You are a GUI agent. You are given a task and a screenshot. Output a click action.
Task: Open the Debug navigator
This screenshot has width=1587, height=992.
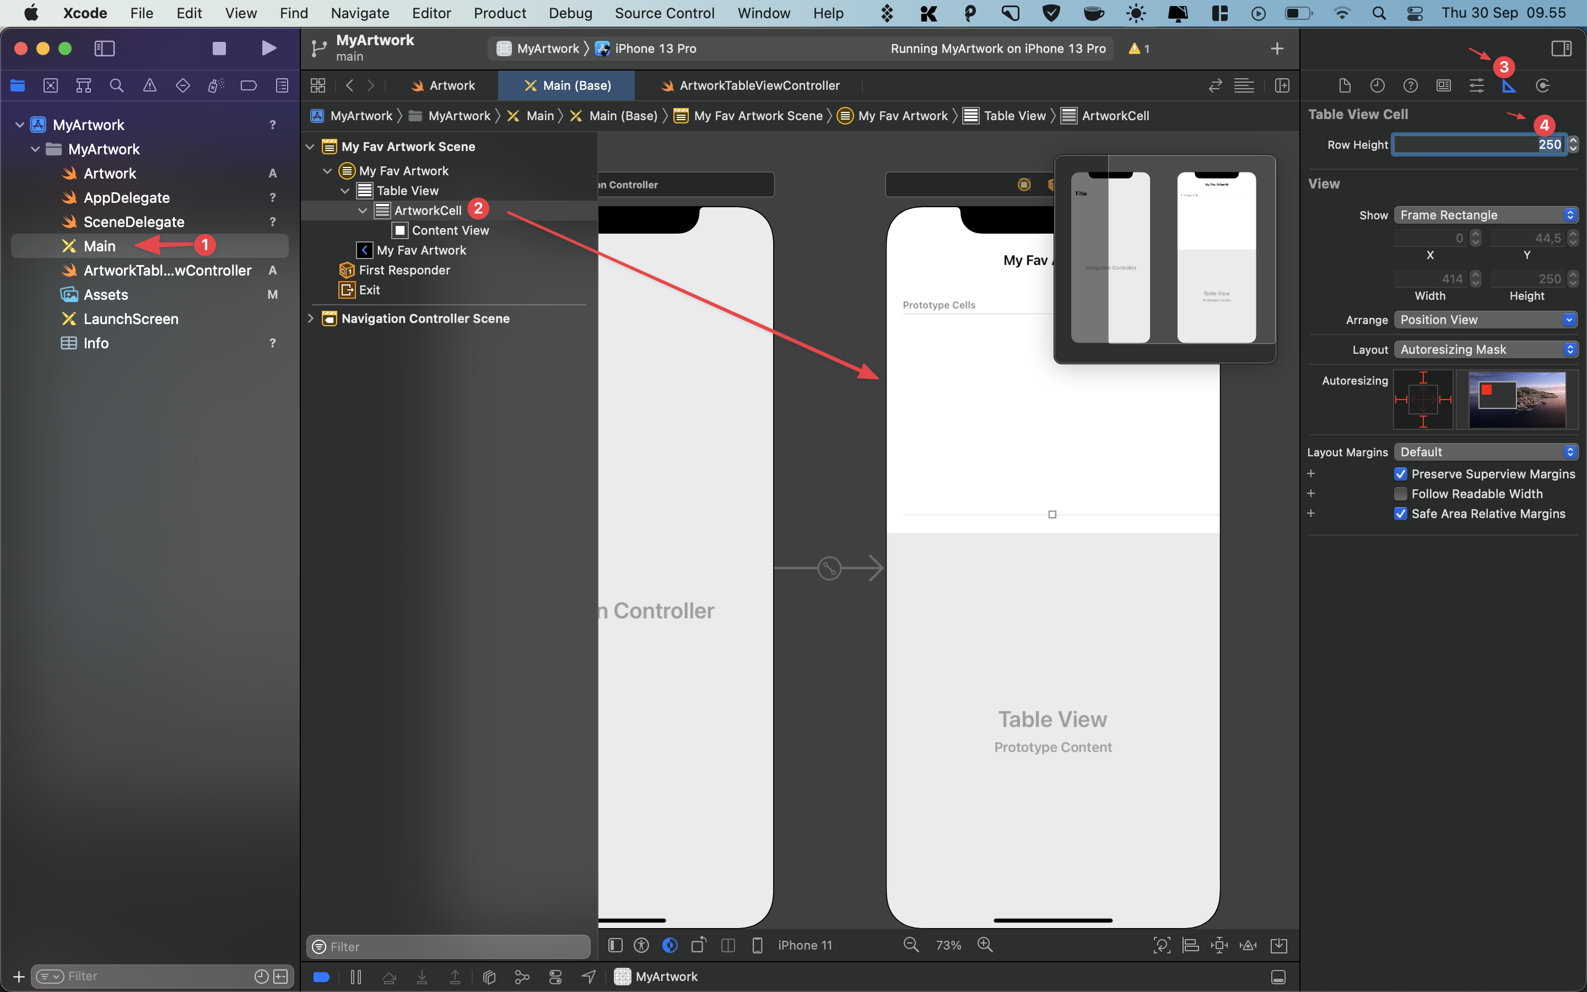click(x=216, y=85)
